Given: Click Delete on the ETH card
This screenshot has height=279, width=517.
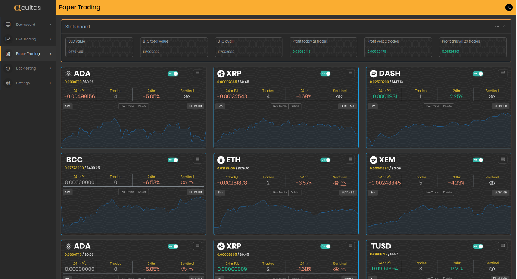Looking at the screenshot, I should (x=295, y=193).
